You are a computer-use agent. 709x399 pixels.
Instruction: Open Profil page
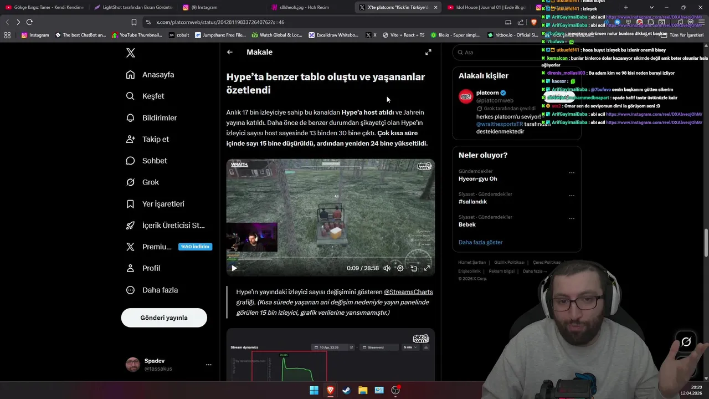[143, 268]
